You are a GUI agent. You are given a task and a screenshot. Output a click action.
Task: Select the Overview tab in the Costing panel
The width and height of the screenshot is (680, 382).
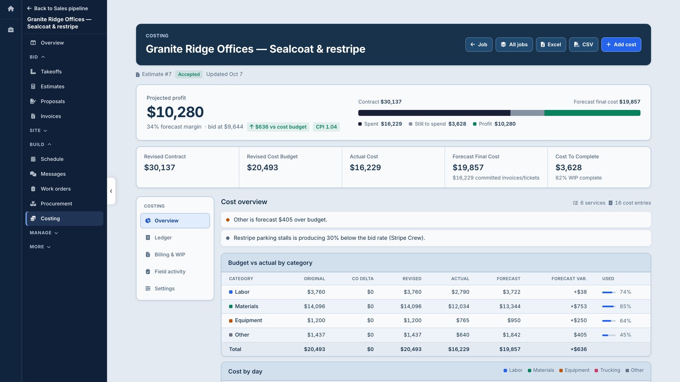pos(175,221)
